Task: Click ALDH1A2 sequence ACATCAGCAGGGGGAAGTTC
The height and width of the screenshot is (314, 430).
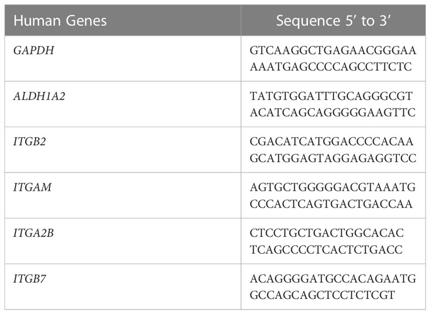Action: tap(333, 113)
